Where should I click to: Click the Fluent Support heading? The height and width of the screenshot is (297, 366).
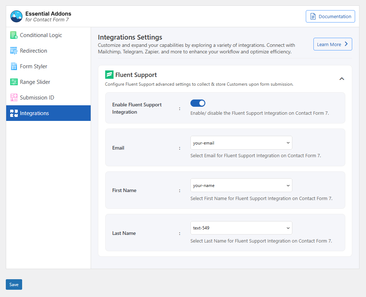tap(136, 75)
